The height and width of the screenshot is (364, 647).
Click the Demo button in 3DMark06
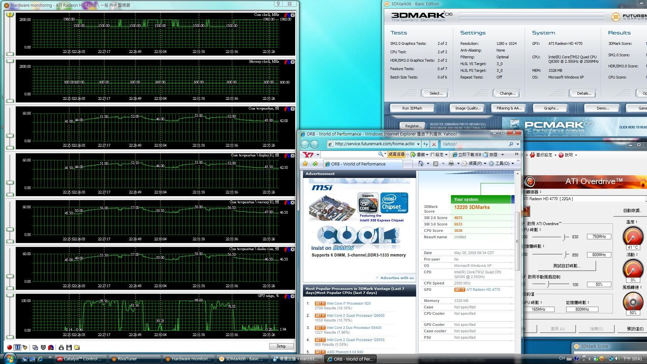(602, 108)
